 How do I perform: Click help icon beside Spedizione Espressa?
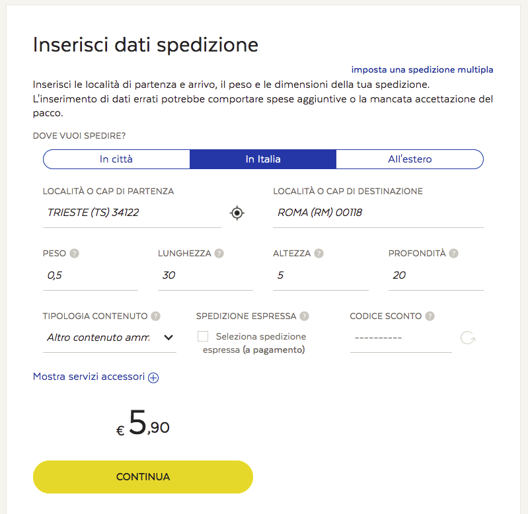[304, 316]
